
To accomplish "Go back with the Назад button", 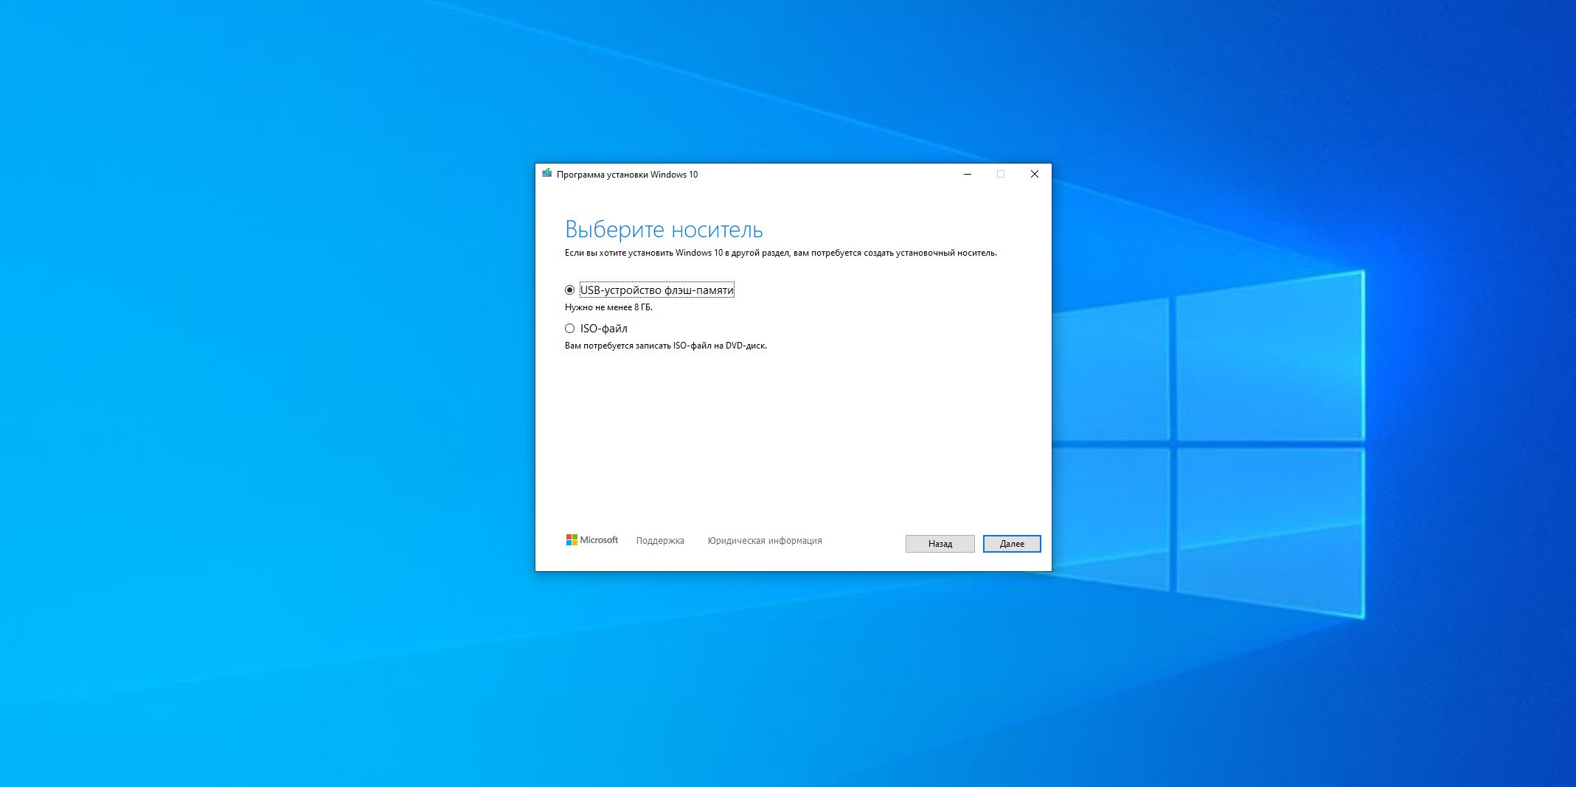I will click(940, 544).
